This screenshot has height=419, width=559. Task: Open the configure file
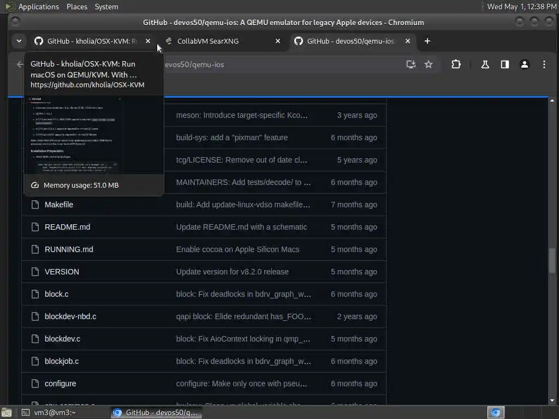click(x=60, y=384)
